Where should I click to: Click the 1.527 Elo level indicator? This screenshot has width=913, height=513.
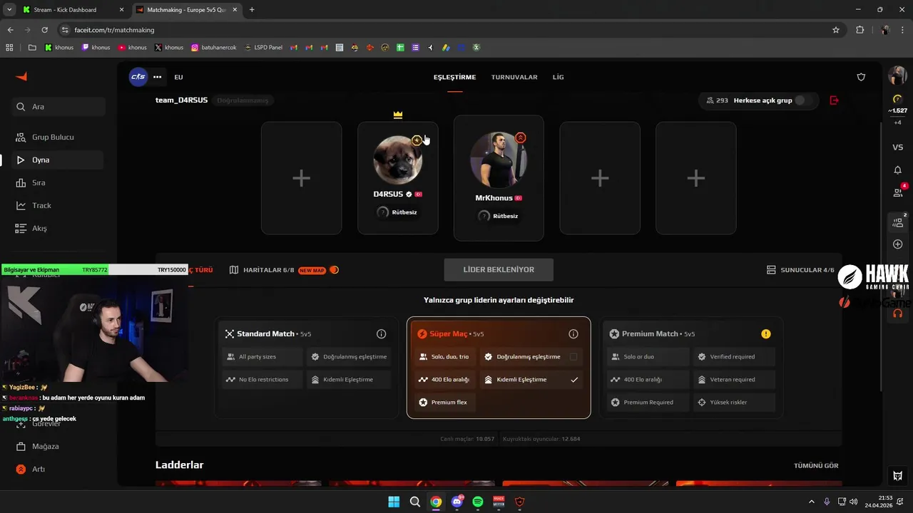tap(897, 105)
